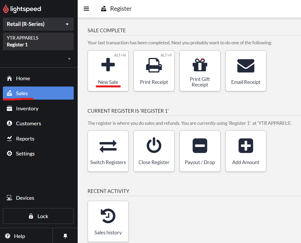Select YTR APPARELS Register 1 box
The width and height of the screenshot is (301, 243).
click(38, 41)
